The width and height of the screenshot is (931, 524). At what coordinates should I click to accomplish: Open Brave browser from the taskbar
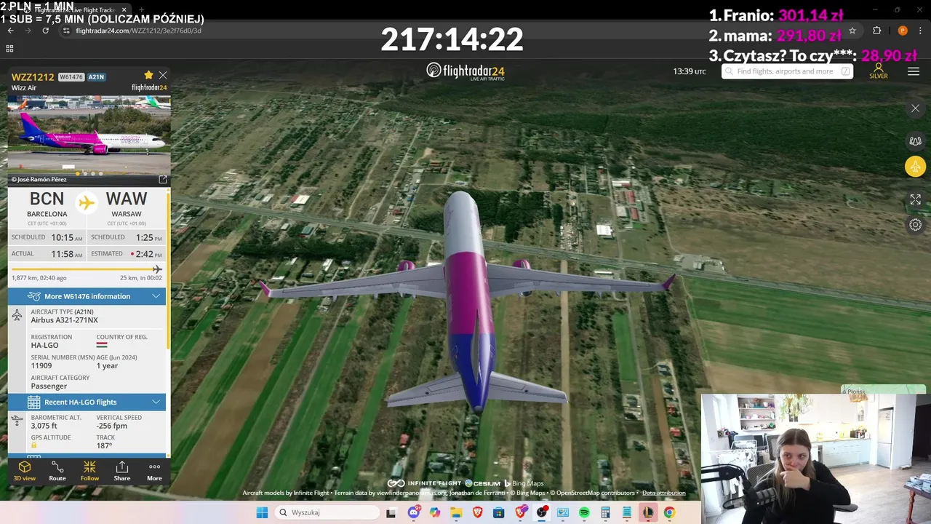477,512
